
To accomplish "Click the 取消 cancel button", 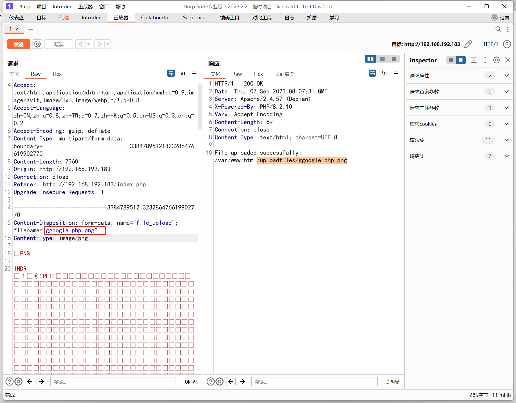I will coord(59,44).
